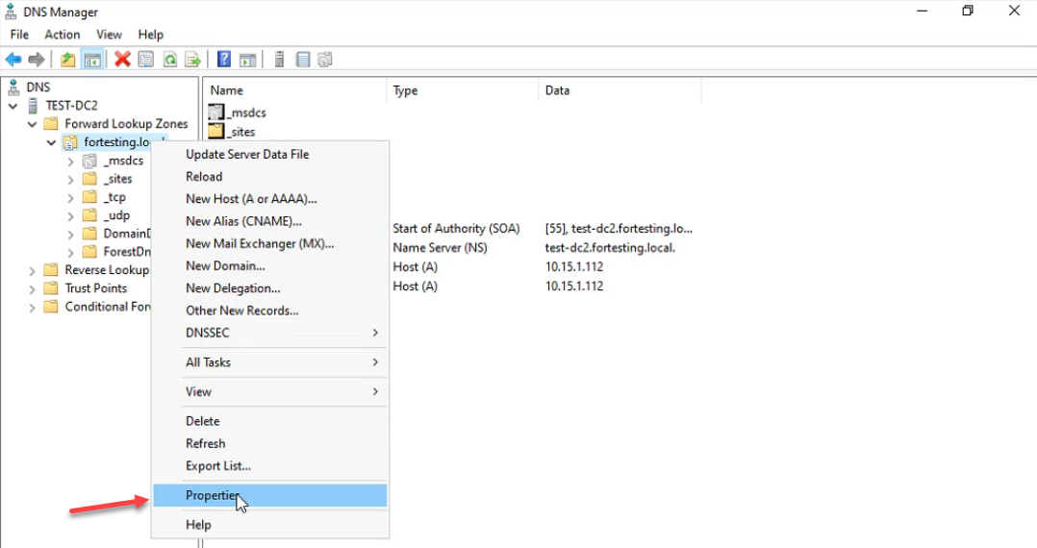Choose Other New Records...
This screenshot has height=548, width=1037.
click(x=269, y=311)
